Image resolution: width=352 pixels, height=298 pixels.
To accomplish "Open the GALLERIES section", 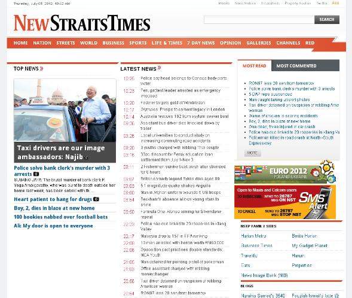I will pyautogui.click(x=259, y=43).
